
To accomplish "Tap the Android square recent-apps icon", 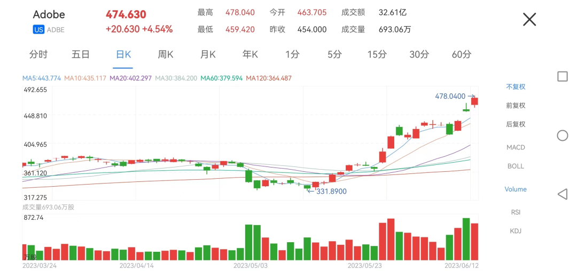I will [562, 76].
